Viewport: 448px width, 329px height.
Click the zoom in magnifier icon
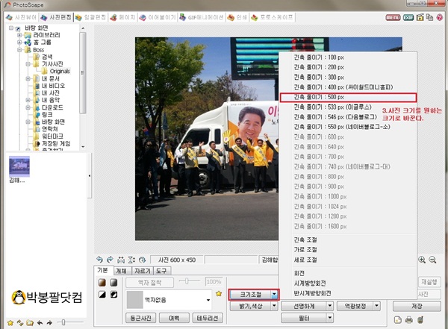coord(422,260)
